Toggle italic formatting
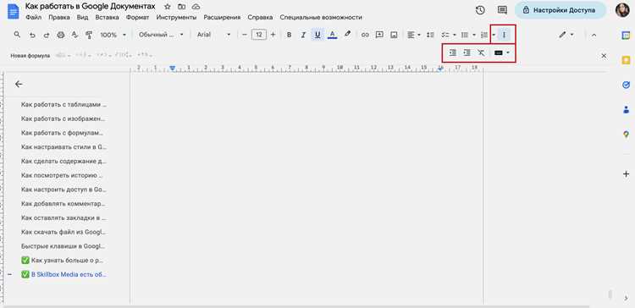The width and height of the screenshot is (635, 308). point(303,36)
